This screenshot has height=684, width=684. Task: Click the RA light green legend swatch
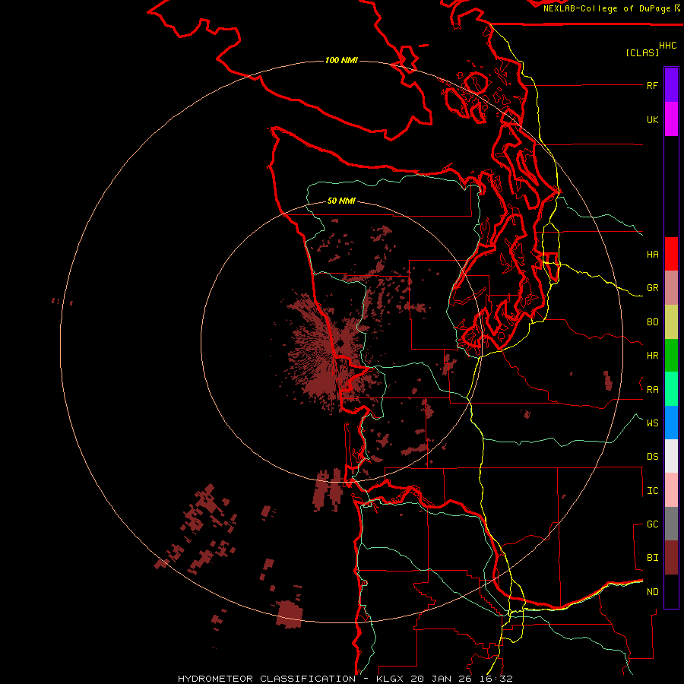(x=671, y=389)
